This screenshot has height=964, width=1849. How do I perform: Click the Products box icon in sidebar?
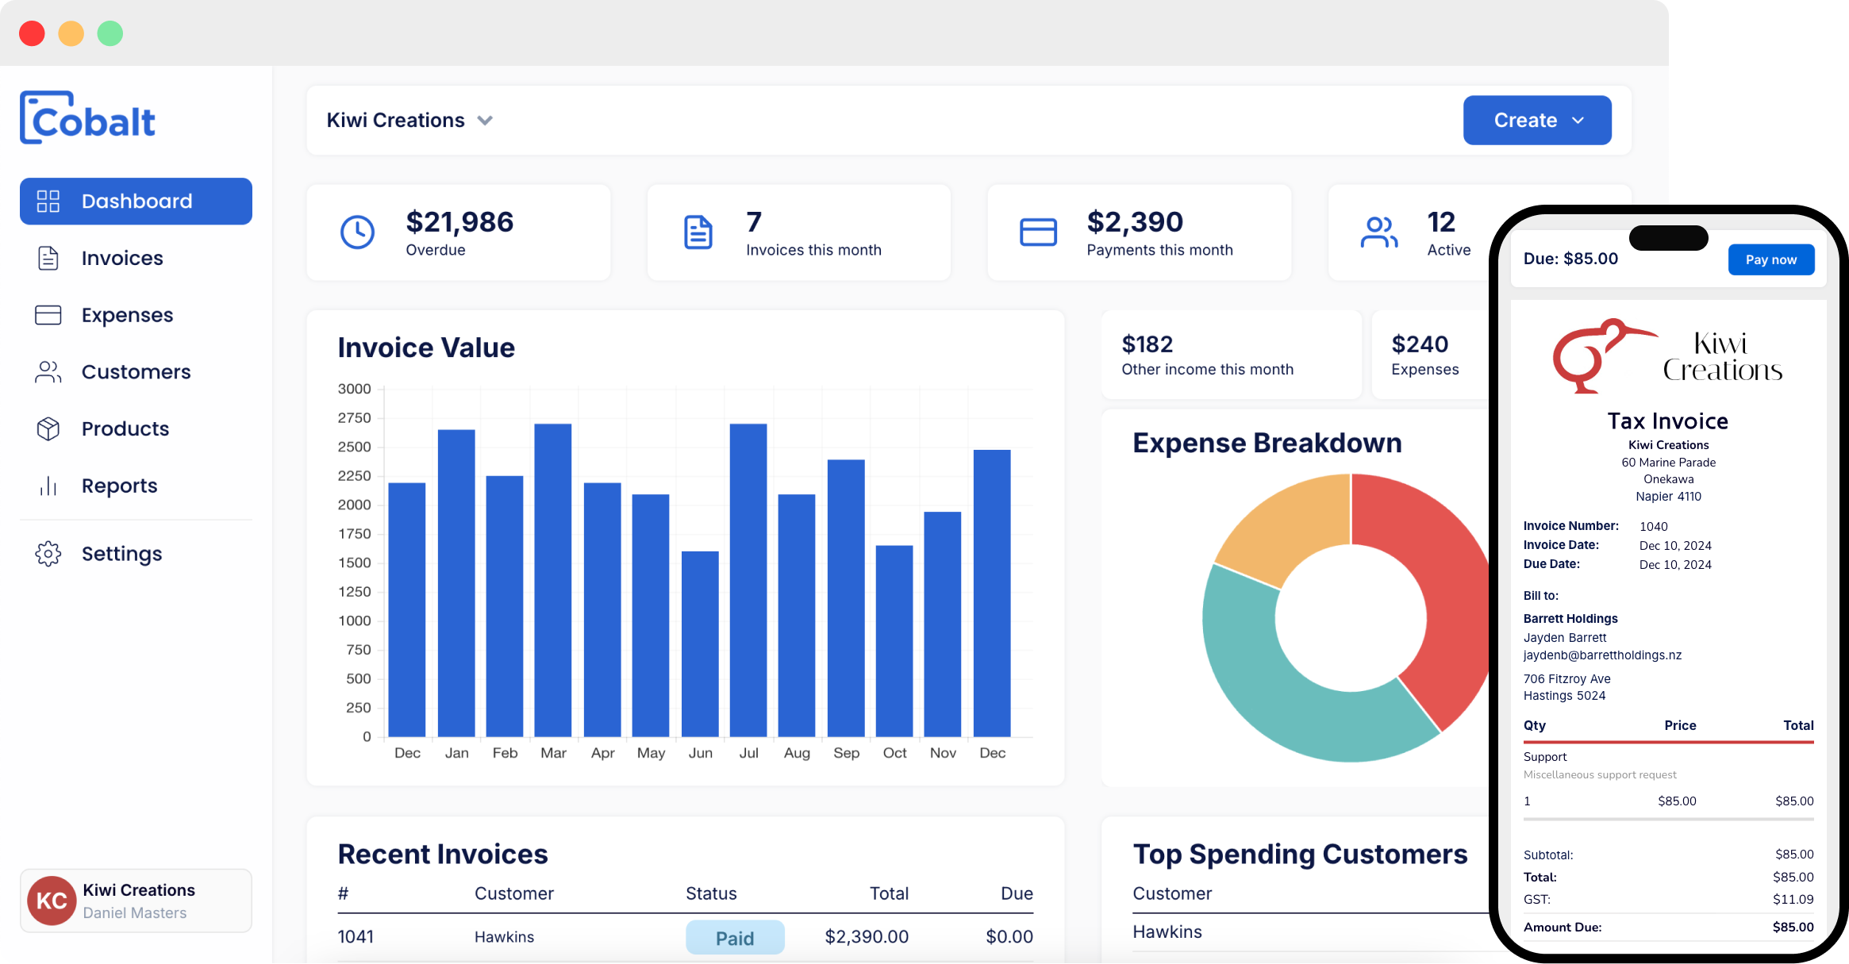tap(48, 429)
